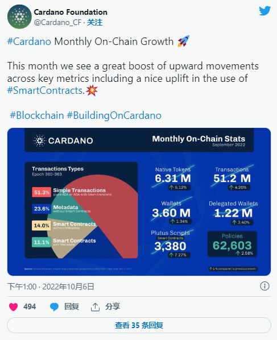Open the Monthly On-Chain Stats image
The width and height of the screenshot is (277, 340).
click(x=139, y=202)
